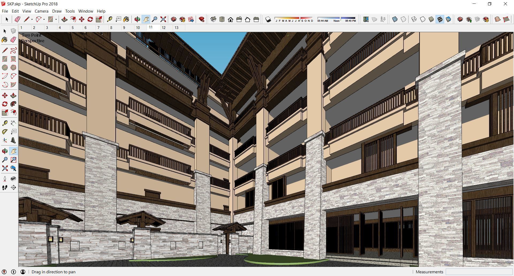514x276 pixels.
Task: Switch to Monochrome face style
Action: click(x=449, y=19)
